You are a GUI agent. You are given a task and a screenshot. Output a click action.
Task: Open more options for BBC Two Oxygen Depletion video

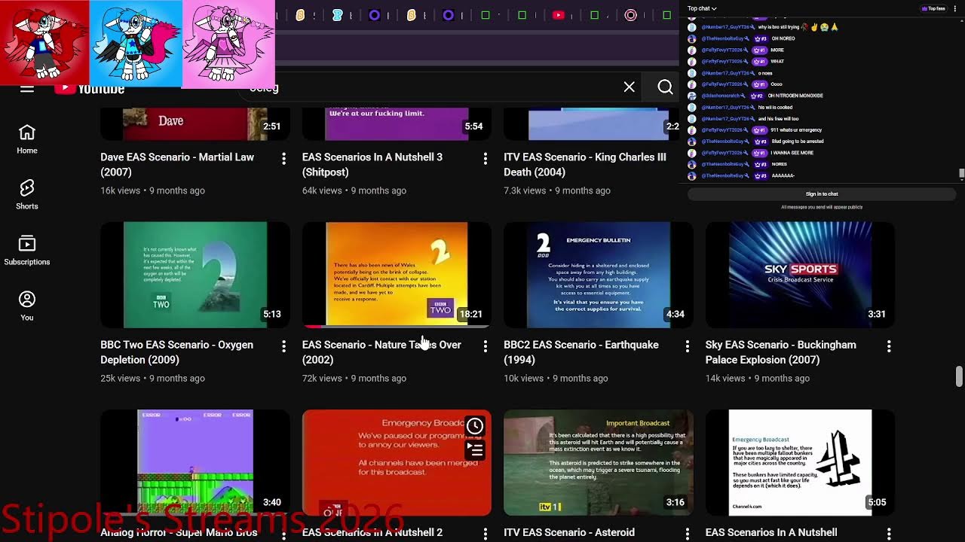pyautogui.click(x=283, y=346)
